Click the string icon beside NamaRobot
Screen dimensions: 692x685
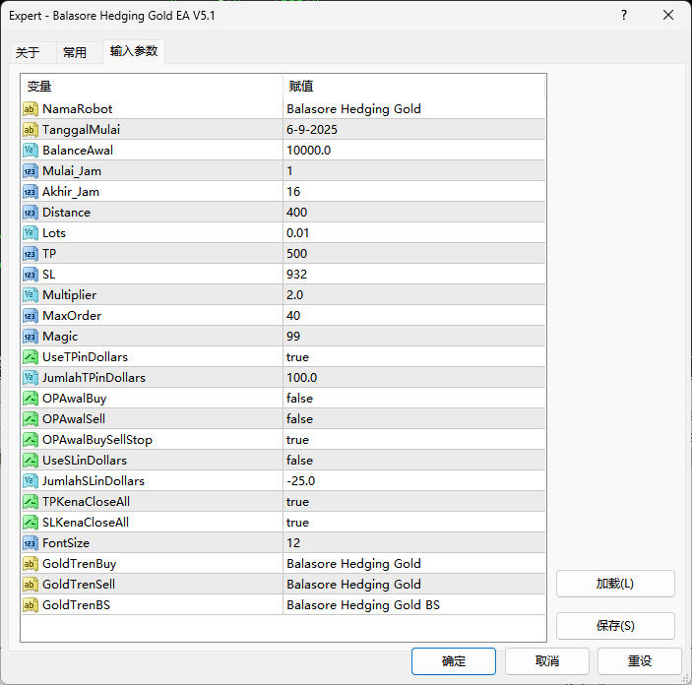click(x=30, y=108)
